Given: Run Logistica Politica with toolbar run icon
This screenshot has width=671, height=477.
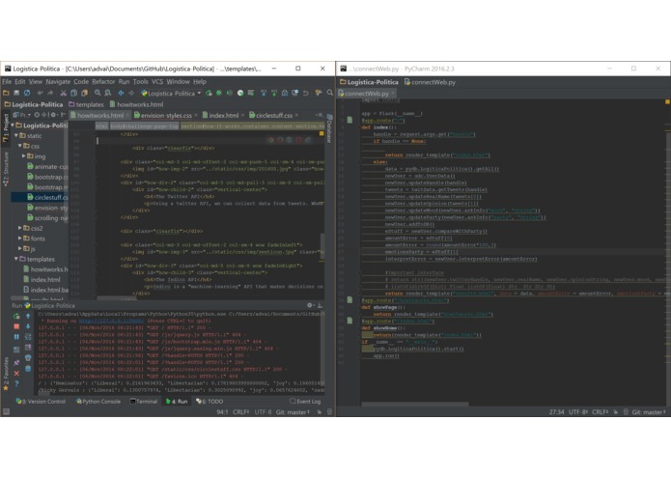Looking at the screenshot, I should pos(209,93).
